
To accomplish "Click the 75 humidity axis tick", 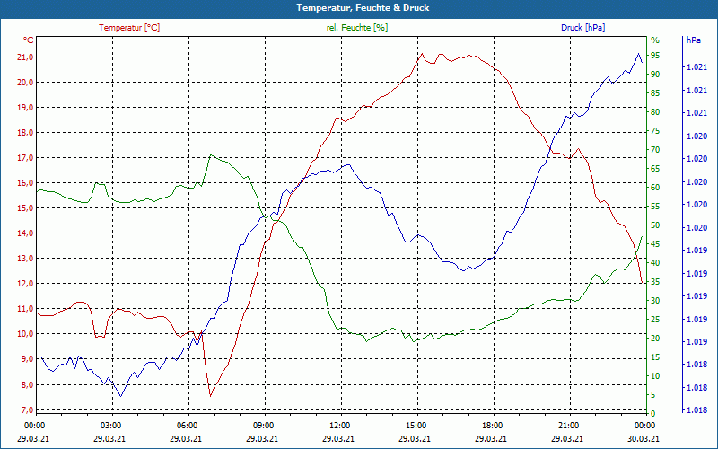I will point(655,131).
